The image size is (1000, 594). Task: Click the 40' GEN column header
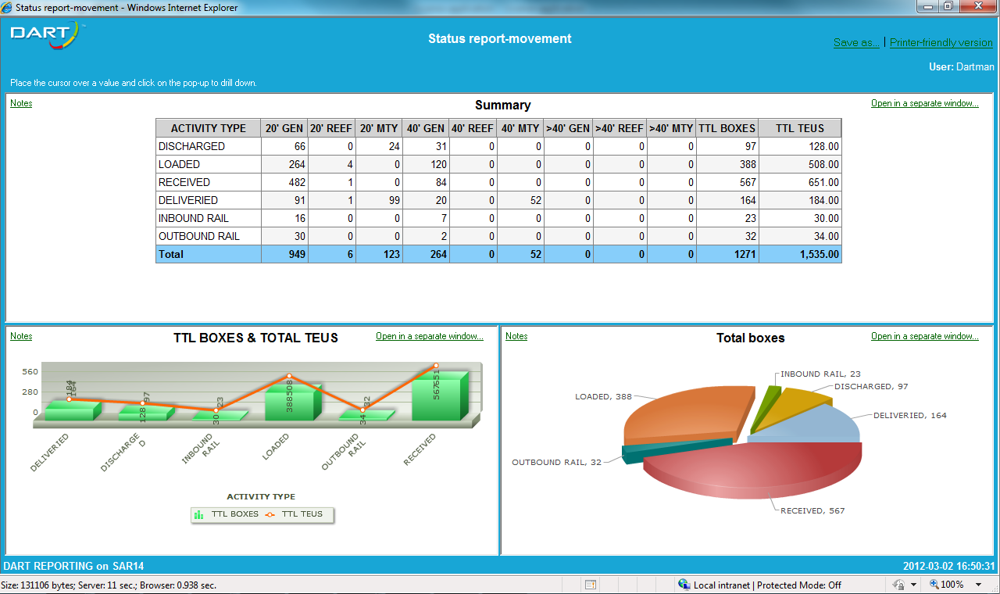pos(426,128)
